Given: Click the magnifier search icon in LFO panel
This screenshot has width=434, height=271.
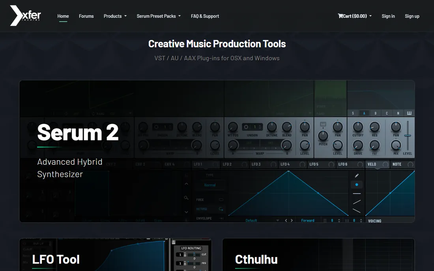Looking at the screenshot, I should click(x=186, y=198).
